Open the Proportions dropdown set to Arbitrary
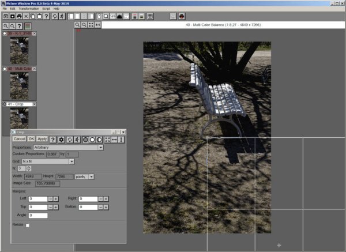Viewport: 346px width, 252px height. (100, 148)
